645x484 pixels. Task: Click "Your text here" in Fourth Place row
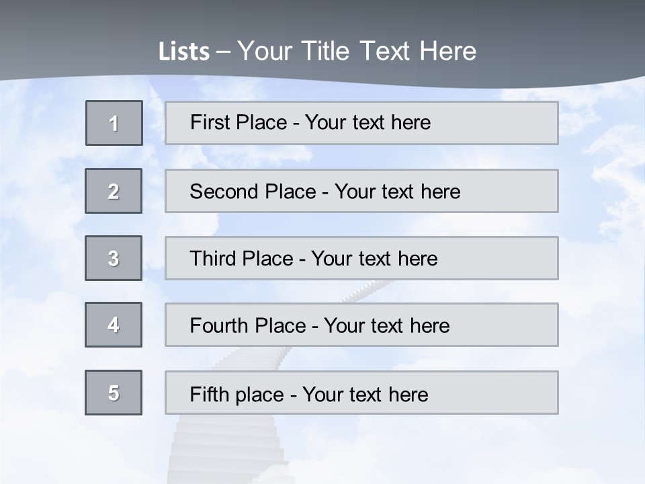pyautogui.click(x=386, y=326)
